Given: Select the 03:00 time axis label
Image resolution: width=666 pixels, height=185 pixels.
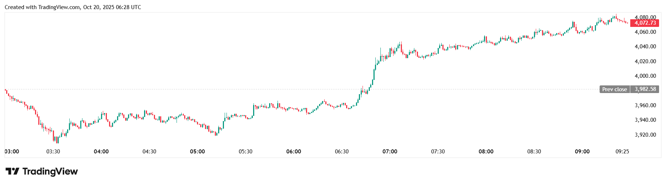Looking at the screenshot, I should [x=12, y=152].
